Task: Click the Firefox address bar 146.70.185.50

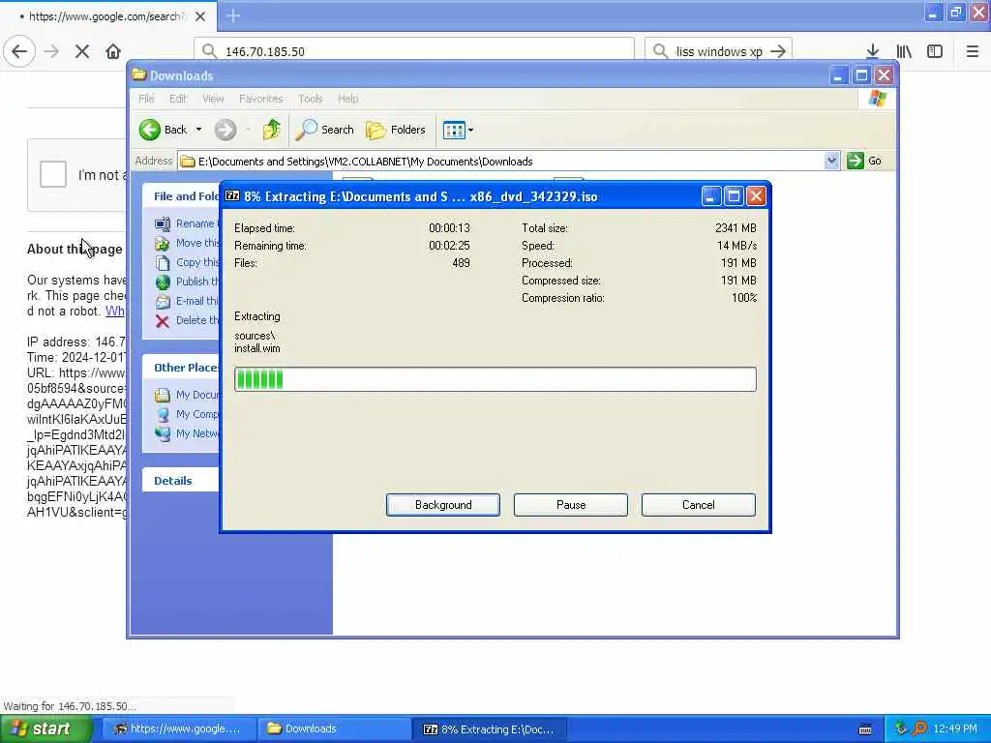Action: coord(414,51)
